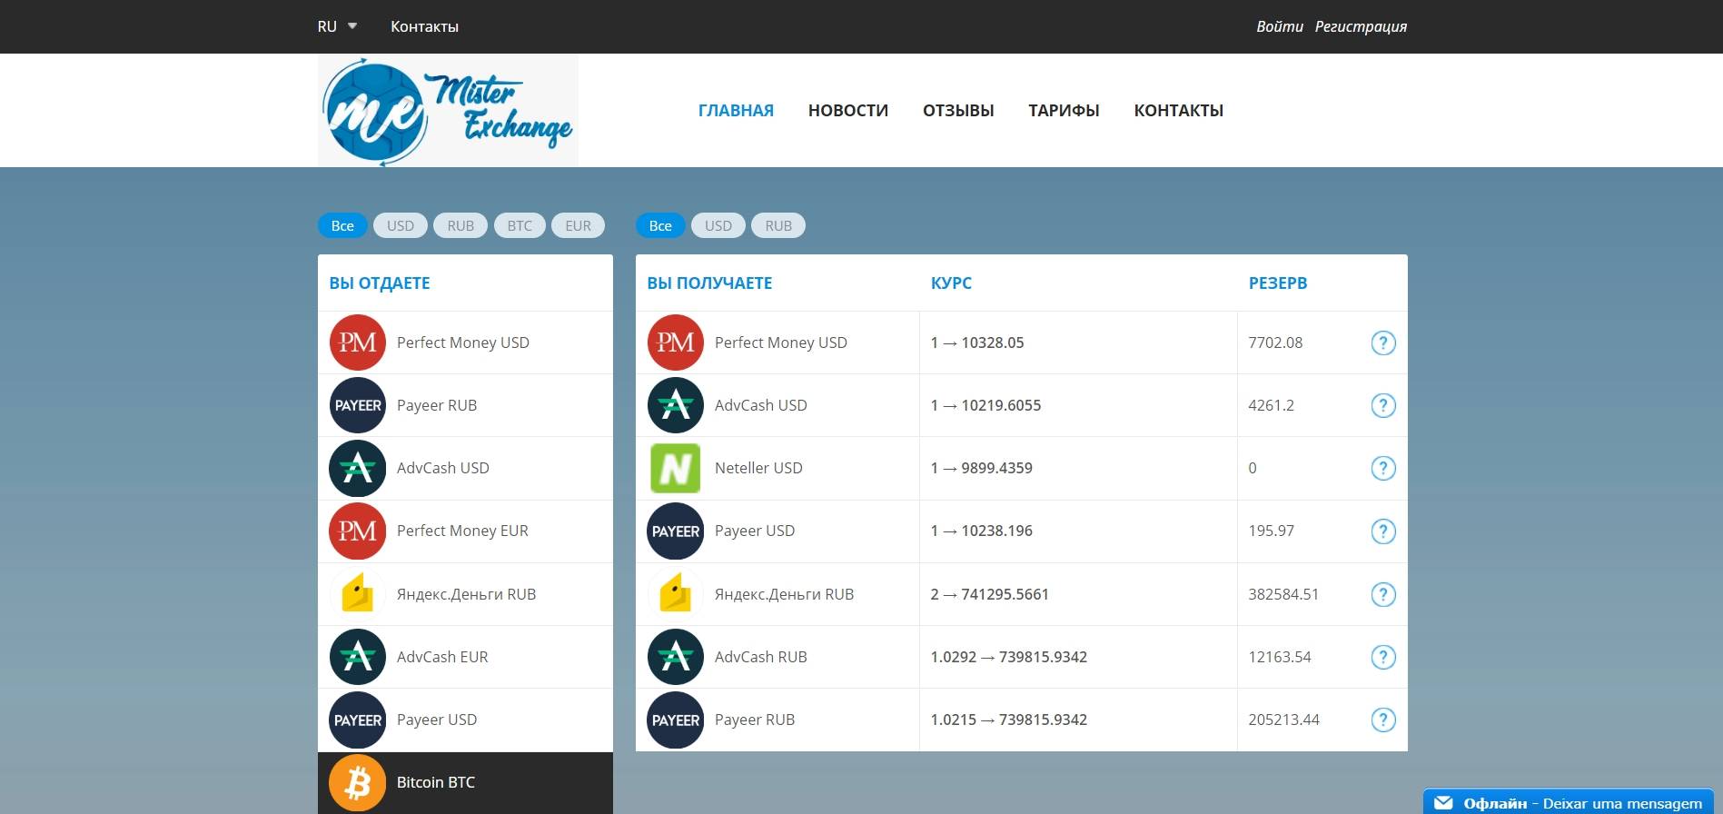Click reserve value 205213.44
This screenshot has height=814, width=1723.
[x=1283, y=720]
